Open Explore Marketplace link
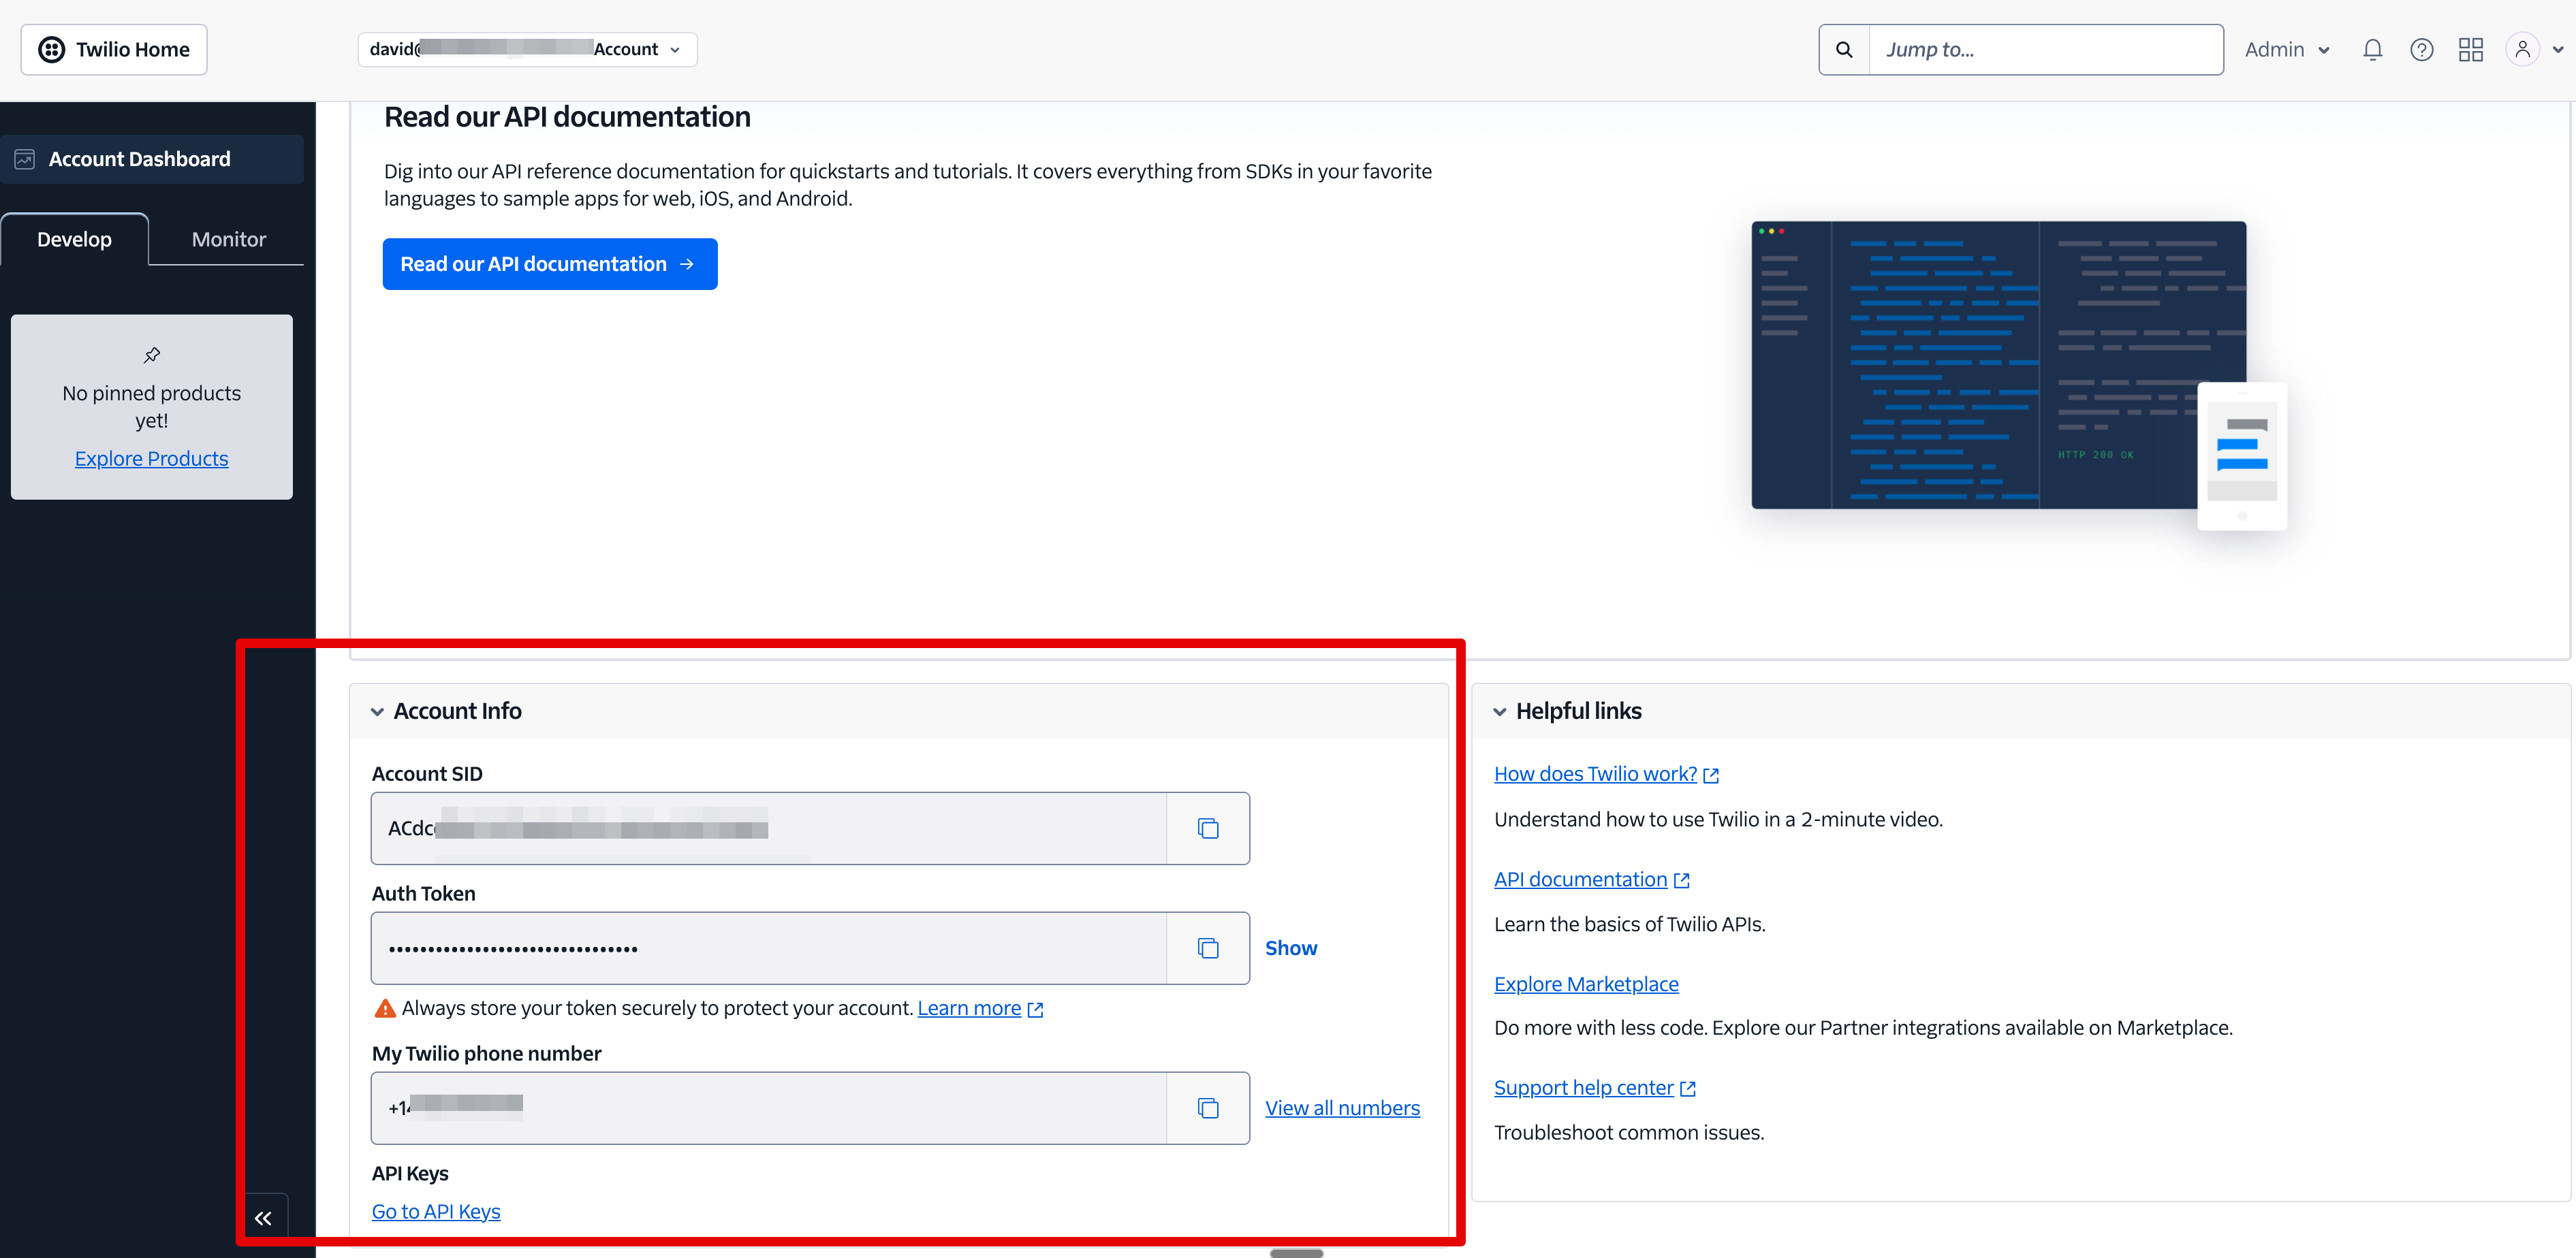2576x1258 pixels. (1586, 984)
